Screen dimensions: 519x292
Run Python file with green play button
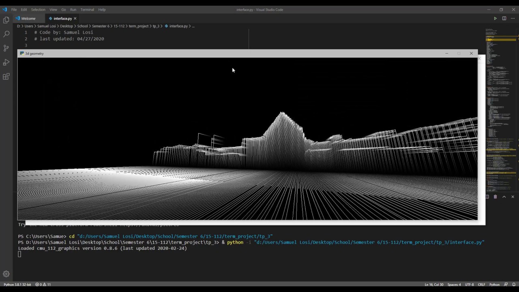click(495, 18)
